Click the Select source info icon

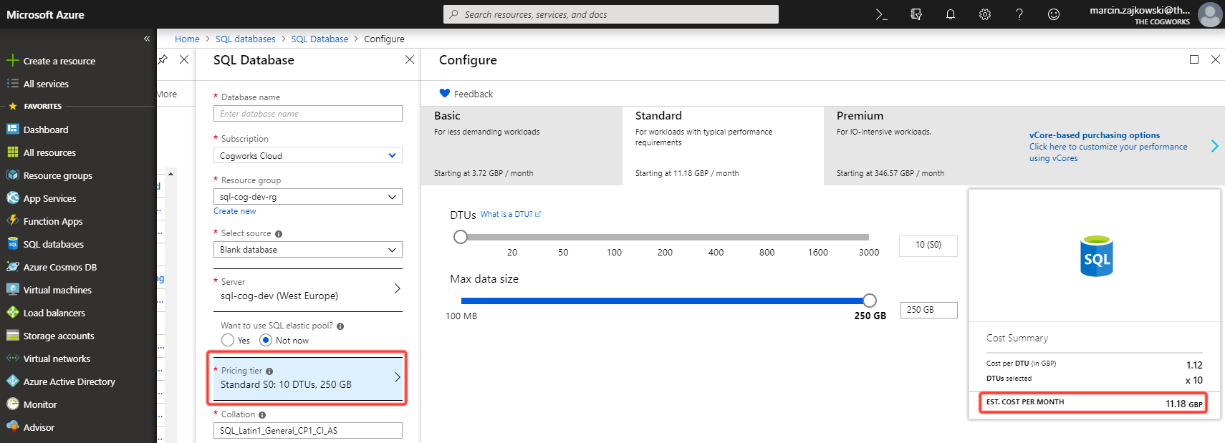point(279,234)
